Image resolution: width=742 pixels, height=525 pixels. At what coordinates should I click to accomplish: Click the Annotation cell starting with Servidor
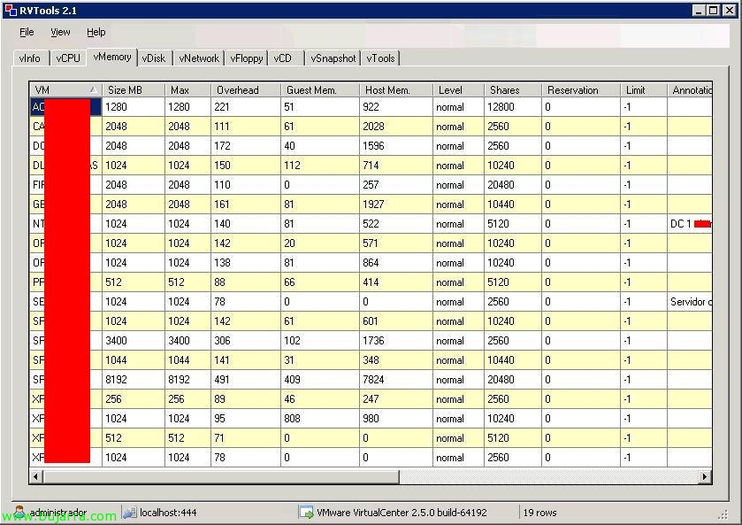tap(690, 302)
